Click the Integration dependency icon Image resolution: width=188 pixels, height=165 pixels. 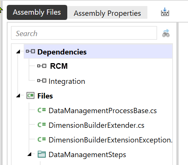click(42, 80)
